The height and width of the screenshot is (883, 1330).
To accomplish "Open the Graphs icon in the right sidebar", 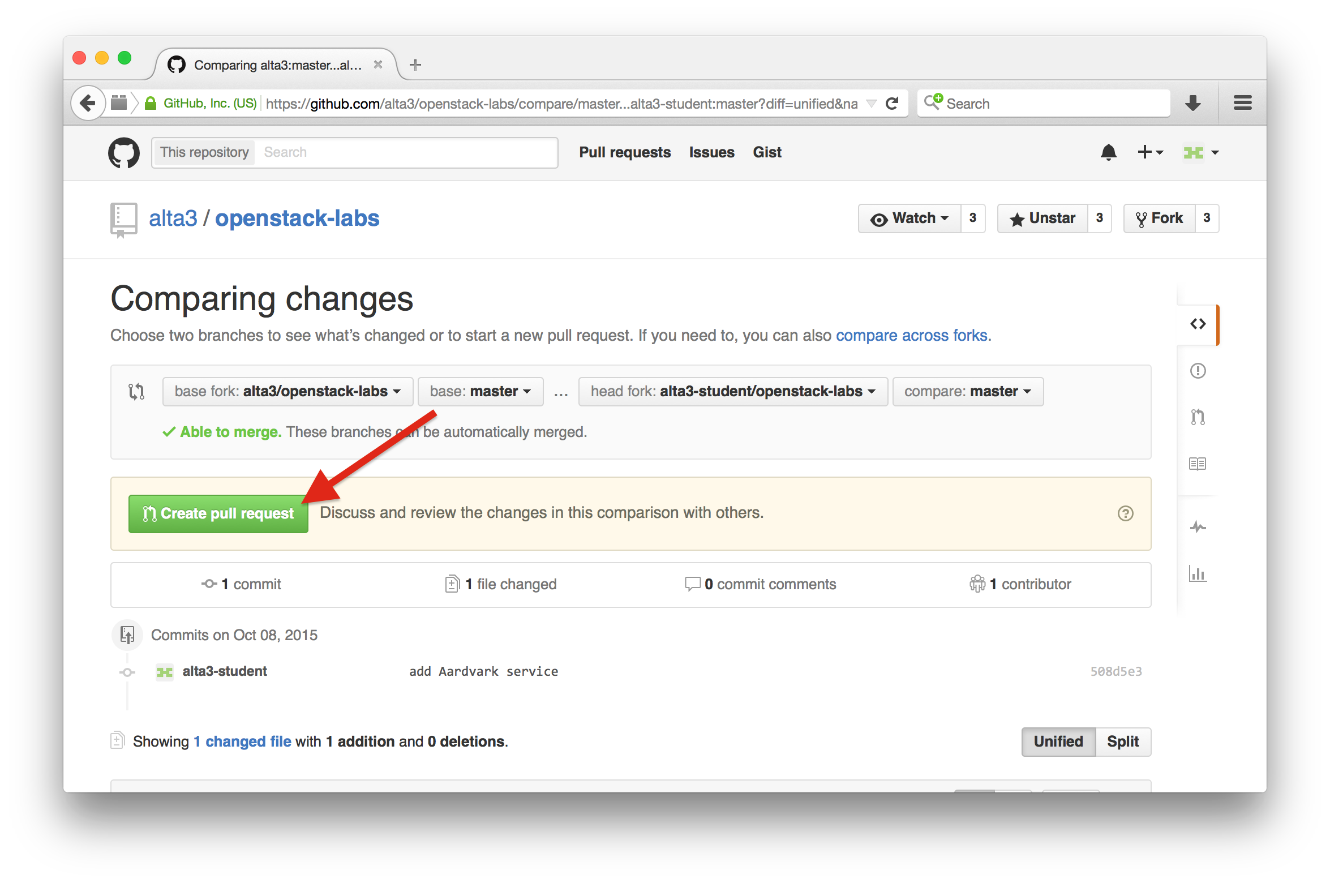I will (1198, 574).
